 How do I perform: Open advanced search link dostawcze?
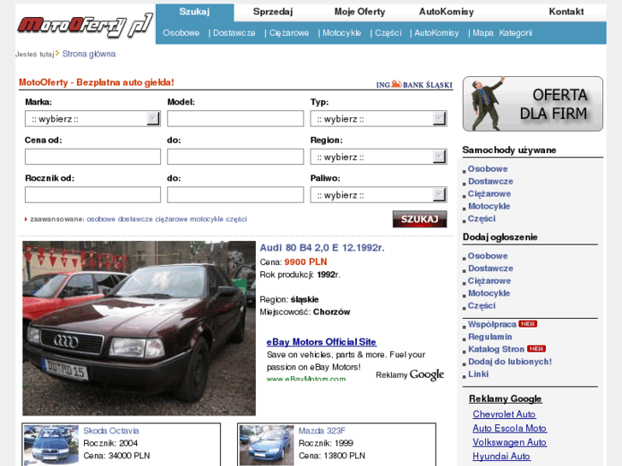(135, 219)
